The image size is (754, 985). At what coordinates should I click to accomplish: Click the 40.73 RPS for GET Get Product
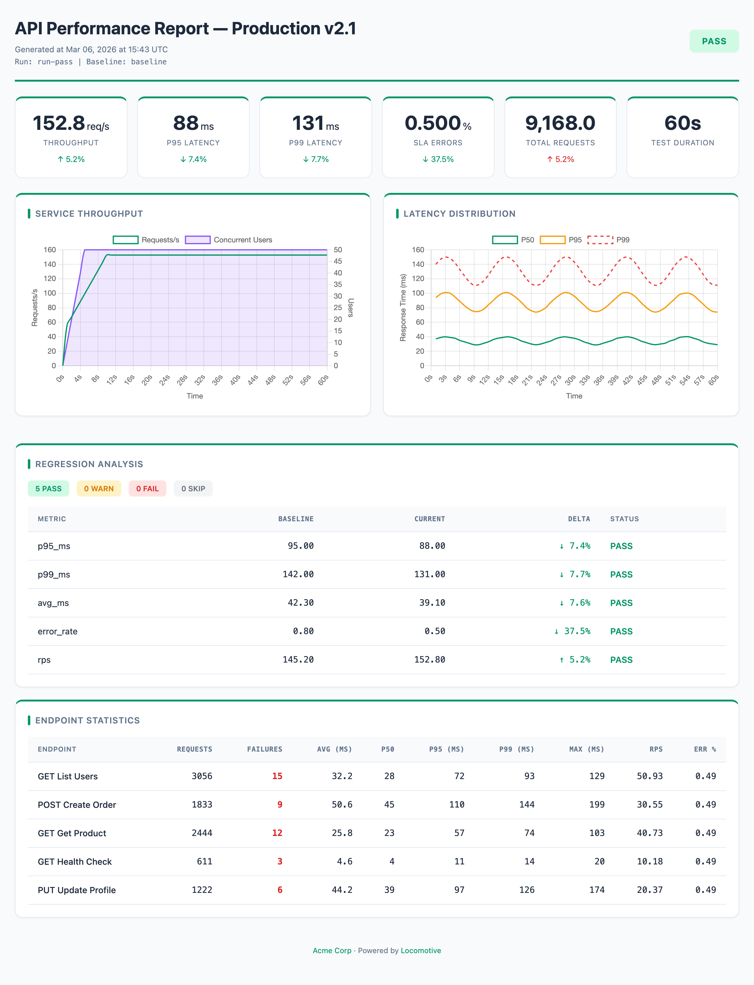click(649, 833)
